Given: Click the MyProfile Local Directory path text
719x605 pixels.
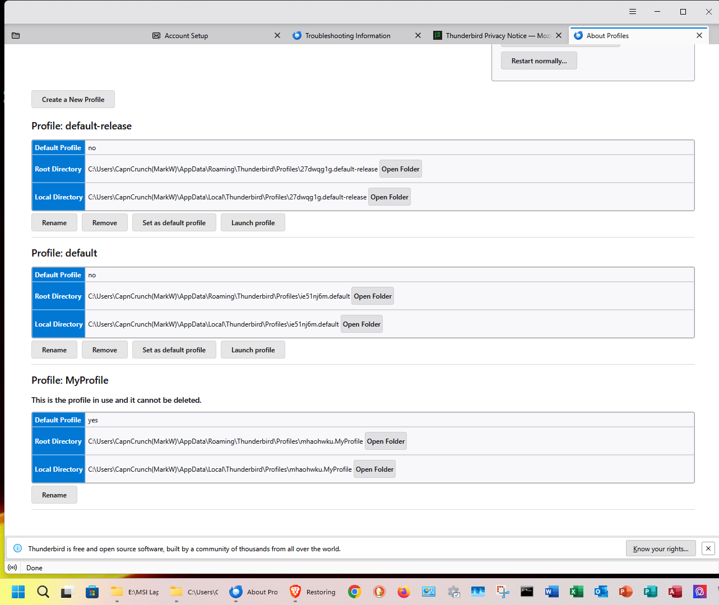Looking at the screenshot, I should pos(220,469).
